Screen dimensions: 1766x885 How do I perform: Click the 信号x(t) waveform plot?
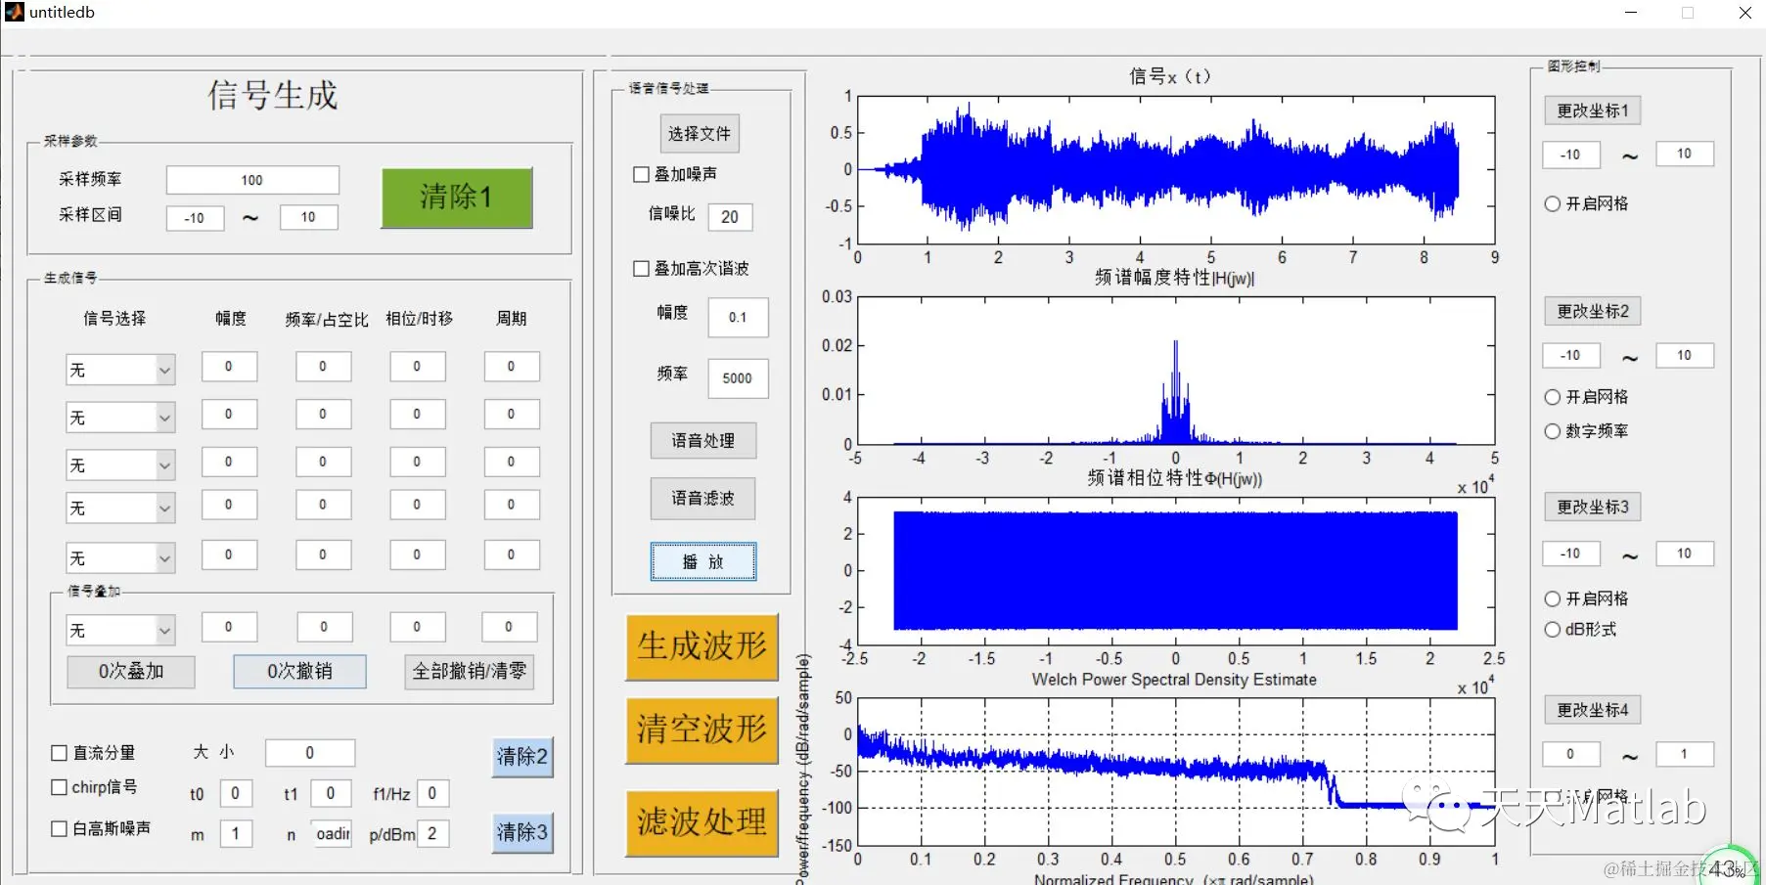click(x=1176, y=169)
